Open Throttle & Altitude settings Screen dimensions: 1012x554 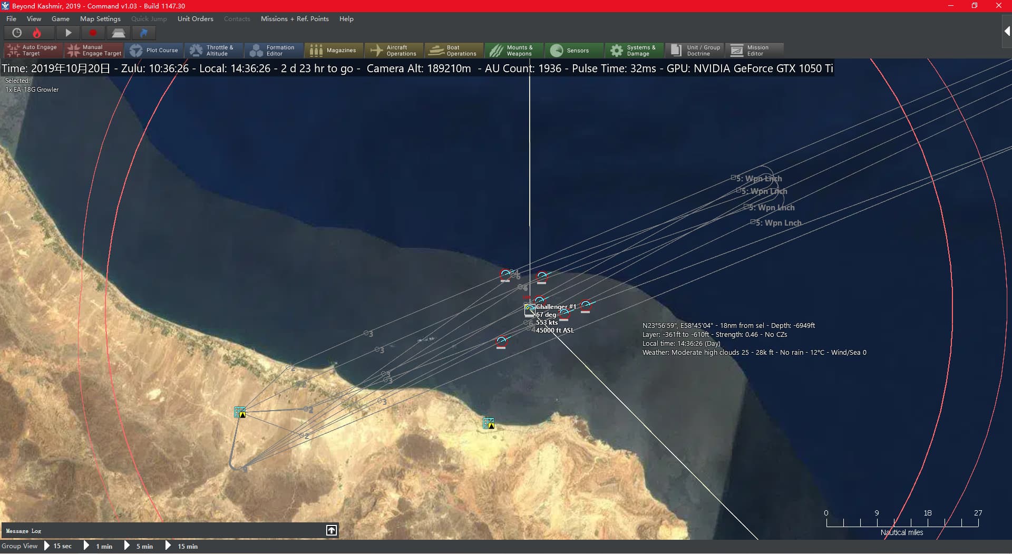[x=213, y=51]
